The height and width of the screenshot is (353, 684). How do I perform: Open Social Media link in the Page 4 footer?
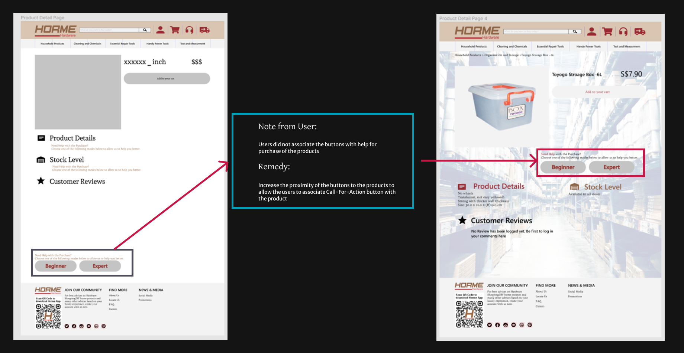coord(575,291)
